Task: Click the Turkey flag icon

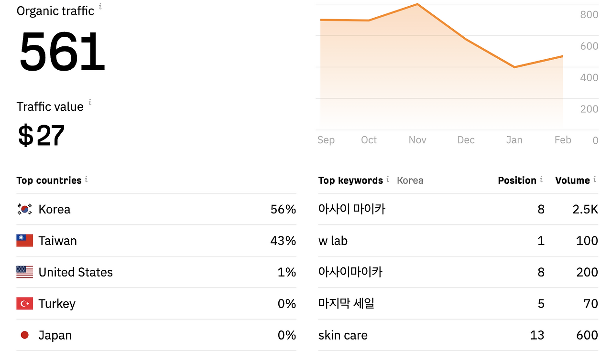Action: click(x=24, y=303)
